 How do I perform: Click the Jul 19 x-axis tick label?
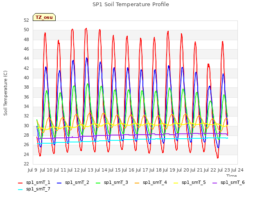tap(169, 170)
